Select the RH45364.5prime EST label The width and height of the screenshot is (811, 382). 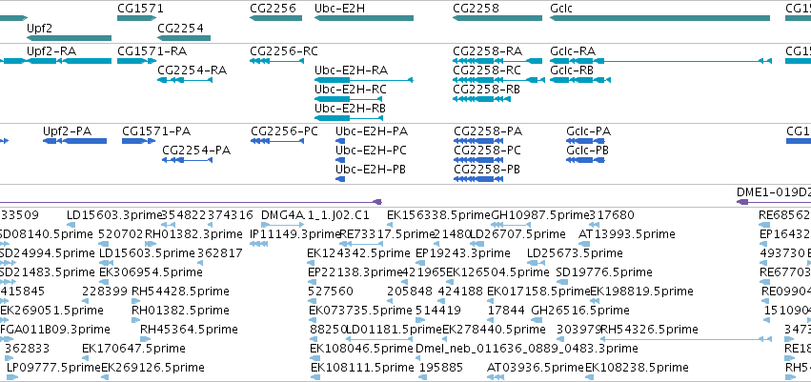189,330
